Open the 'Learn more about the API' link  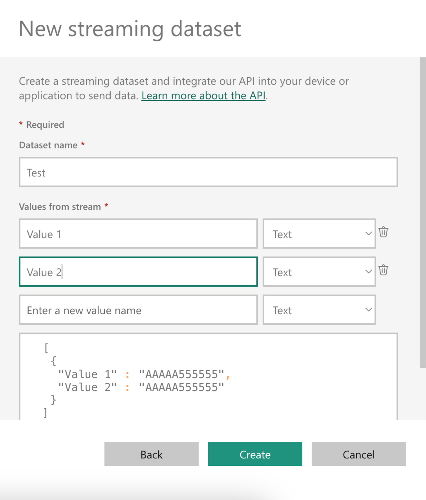tap(203, 96)
